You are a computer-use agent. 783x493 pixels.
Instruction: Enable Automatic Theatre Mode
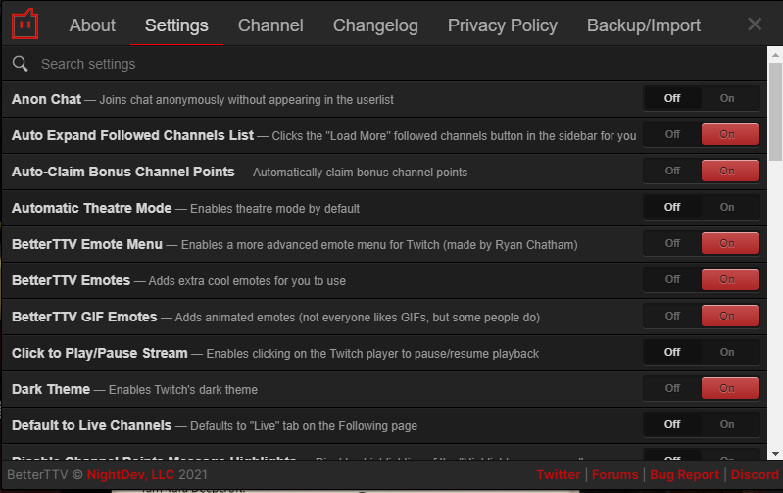(729, 207)
